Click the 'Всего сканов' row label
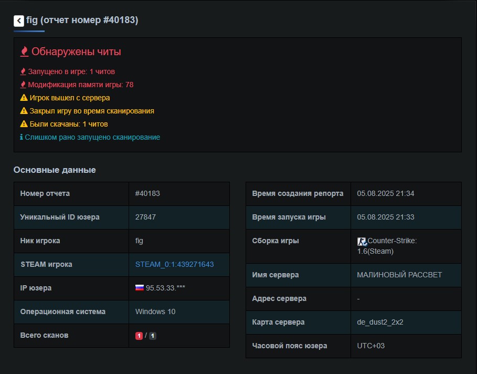The height and width of the screenshot is (374, 477). pos(45,335)
